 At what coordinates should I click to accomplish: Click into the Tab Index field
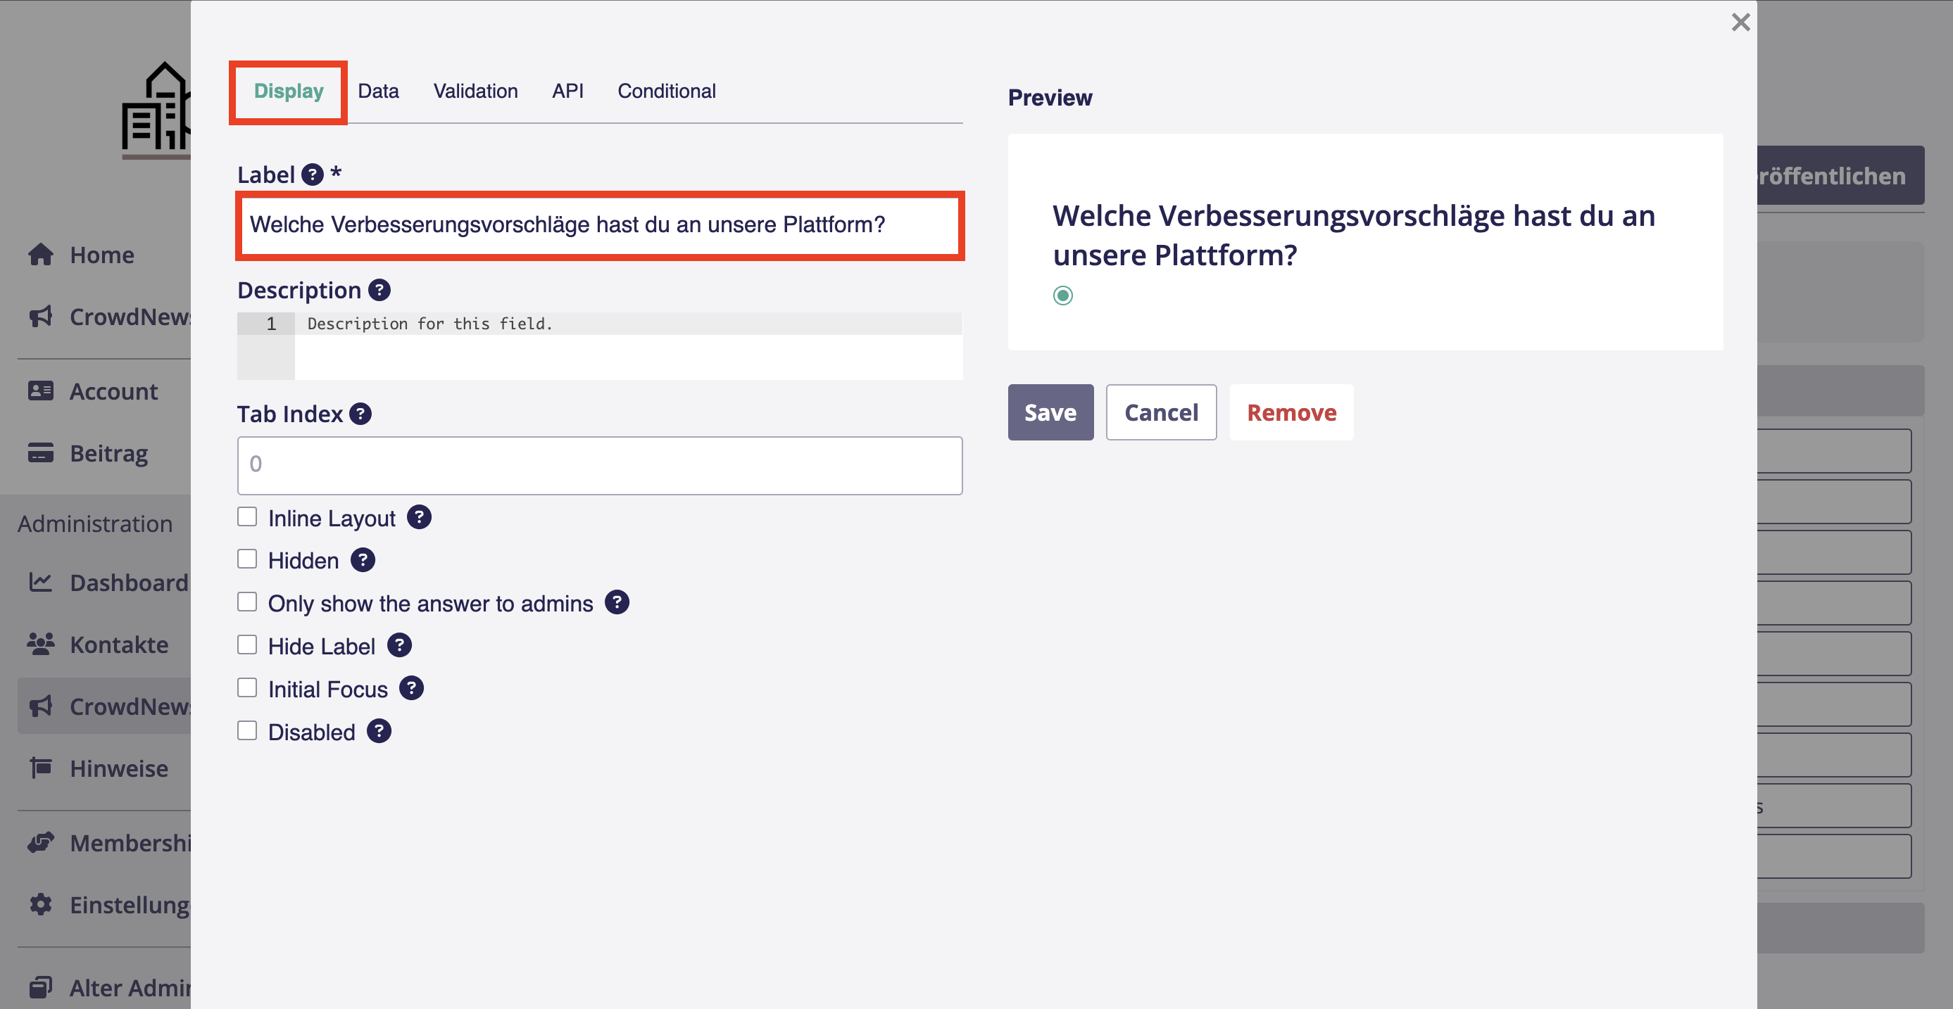pos(599,465)
